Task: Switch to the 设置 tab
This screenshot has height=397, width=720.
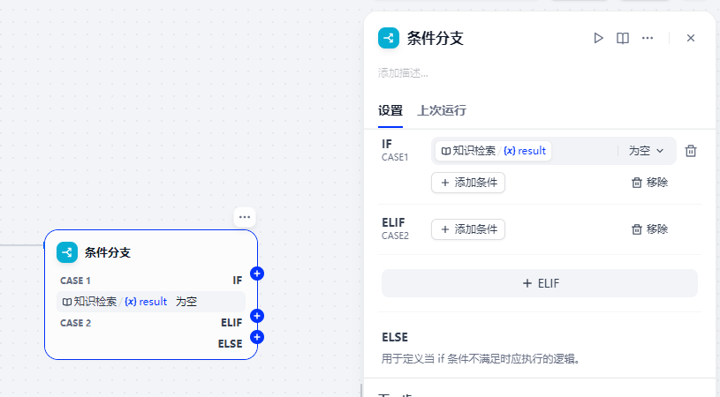Action: 390,110
